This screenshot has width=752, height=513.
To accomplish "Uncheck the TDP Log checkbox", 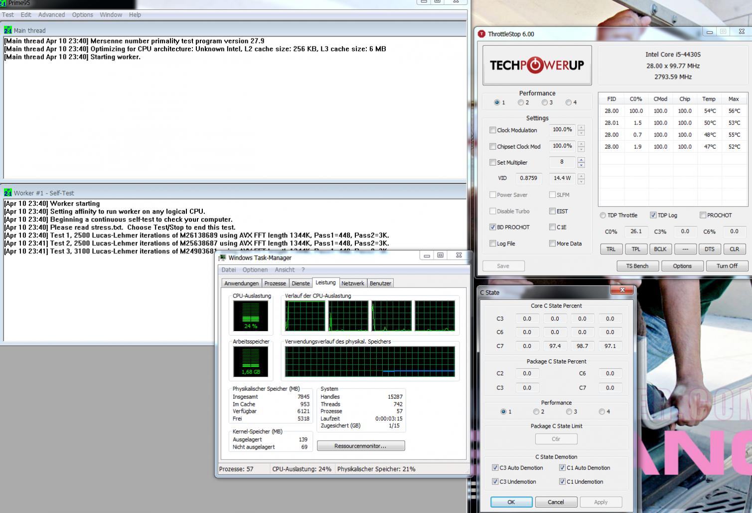I will point(653,215).
